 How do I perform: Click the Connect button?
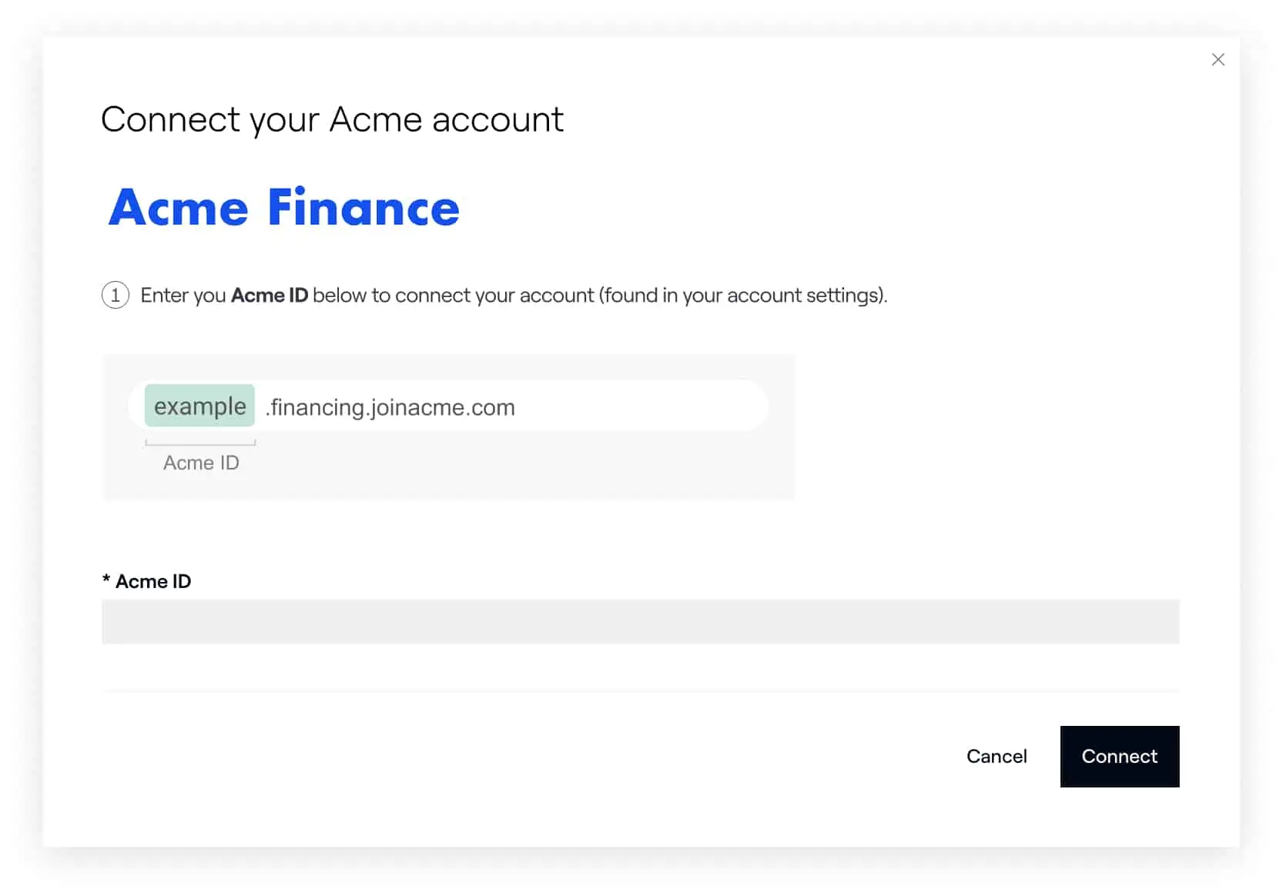point(1119,756)
